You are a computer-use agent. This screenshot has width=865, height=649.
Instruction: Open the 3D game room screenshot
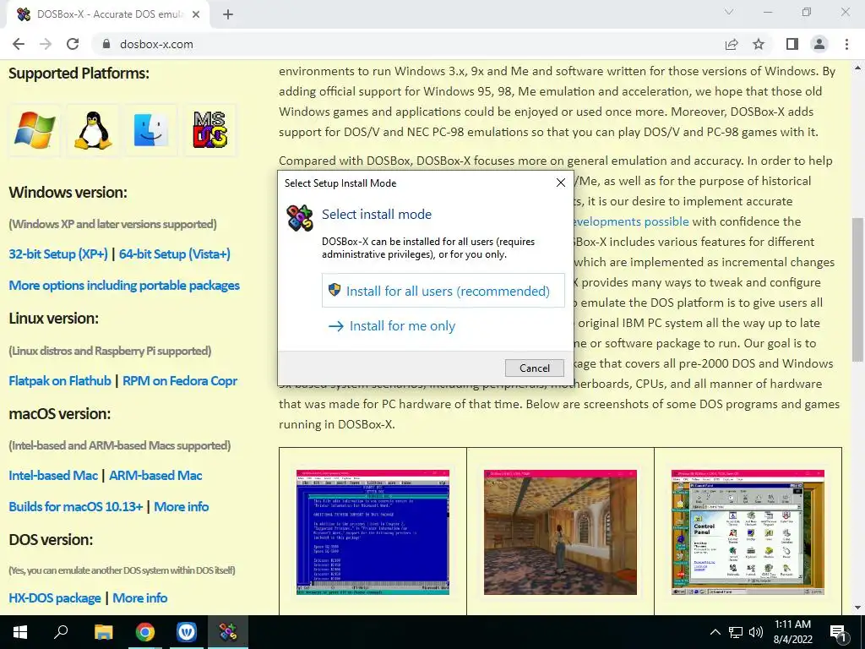click(561, 532)
